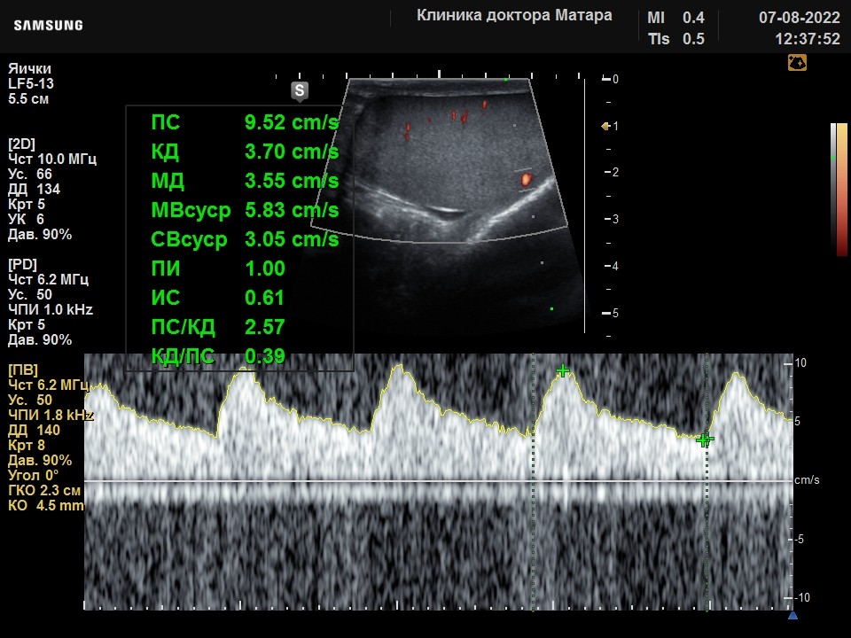Select the МД 3.55 cm/s measurement row
Image resolution: width=851 pixels, height=638 pixels.
click(245, 181)
